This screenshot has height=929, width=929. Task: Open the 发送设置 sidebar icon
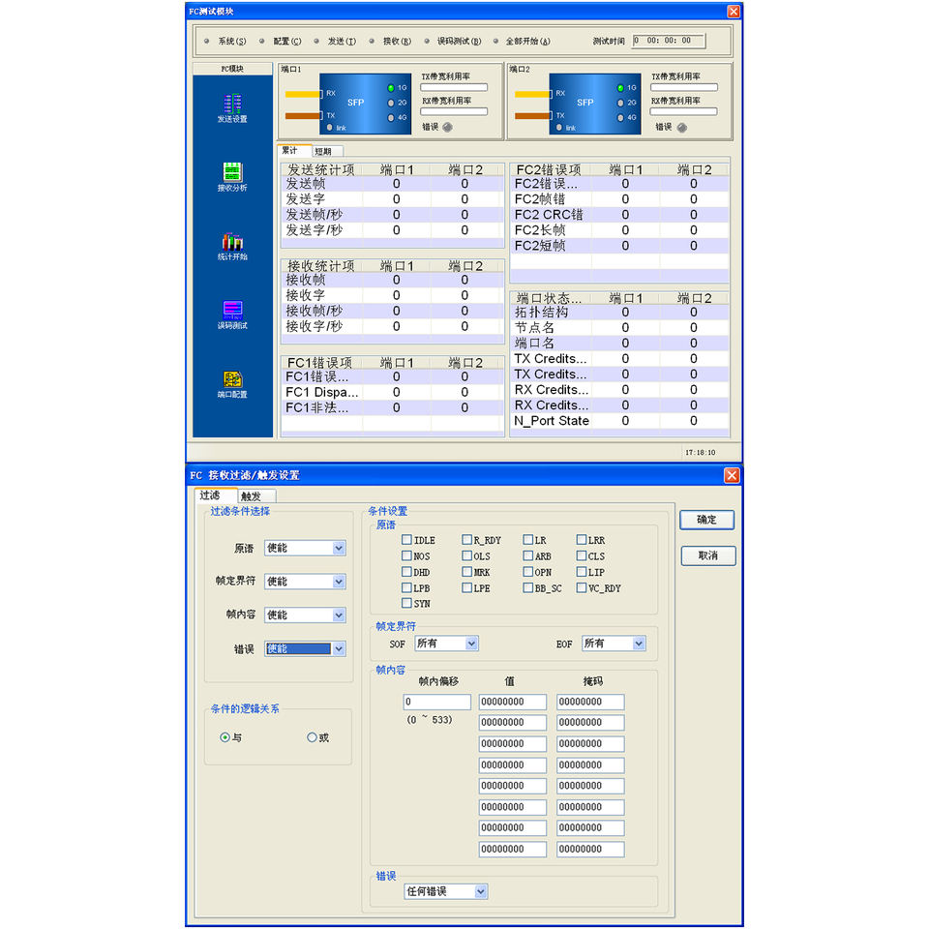(x=232, y=108)
